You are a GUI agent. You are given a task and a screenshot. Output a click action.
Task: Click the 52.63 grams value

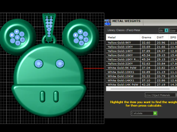146,63
